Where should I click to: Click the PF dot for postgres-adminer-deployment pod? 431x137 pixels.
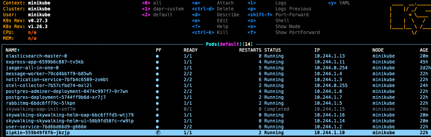click(x=158, y=92)
